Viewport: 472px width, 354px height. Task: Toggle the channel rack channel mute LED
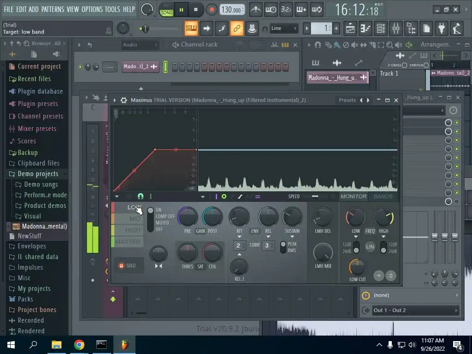pyautogui.click(x=80, y=67)
